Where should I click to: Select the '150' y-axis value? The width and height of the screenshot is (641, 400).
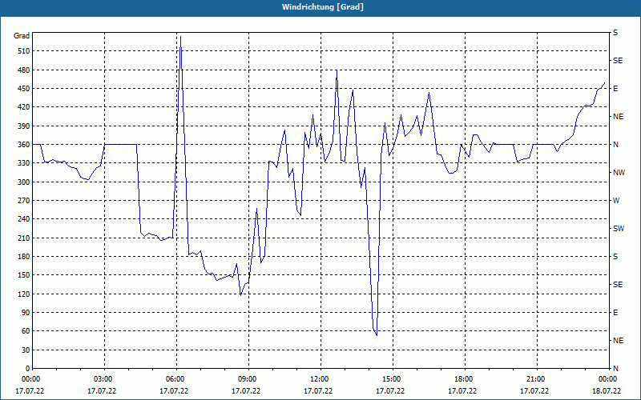[x=24, y=275]
